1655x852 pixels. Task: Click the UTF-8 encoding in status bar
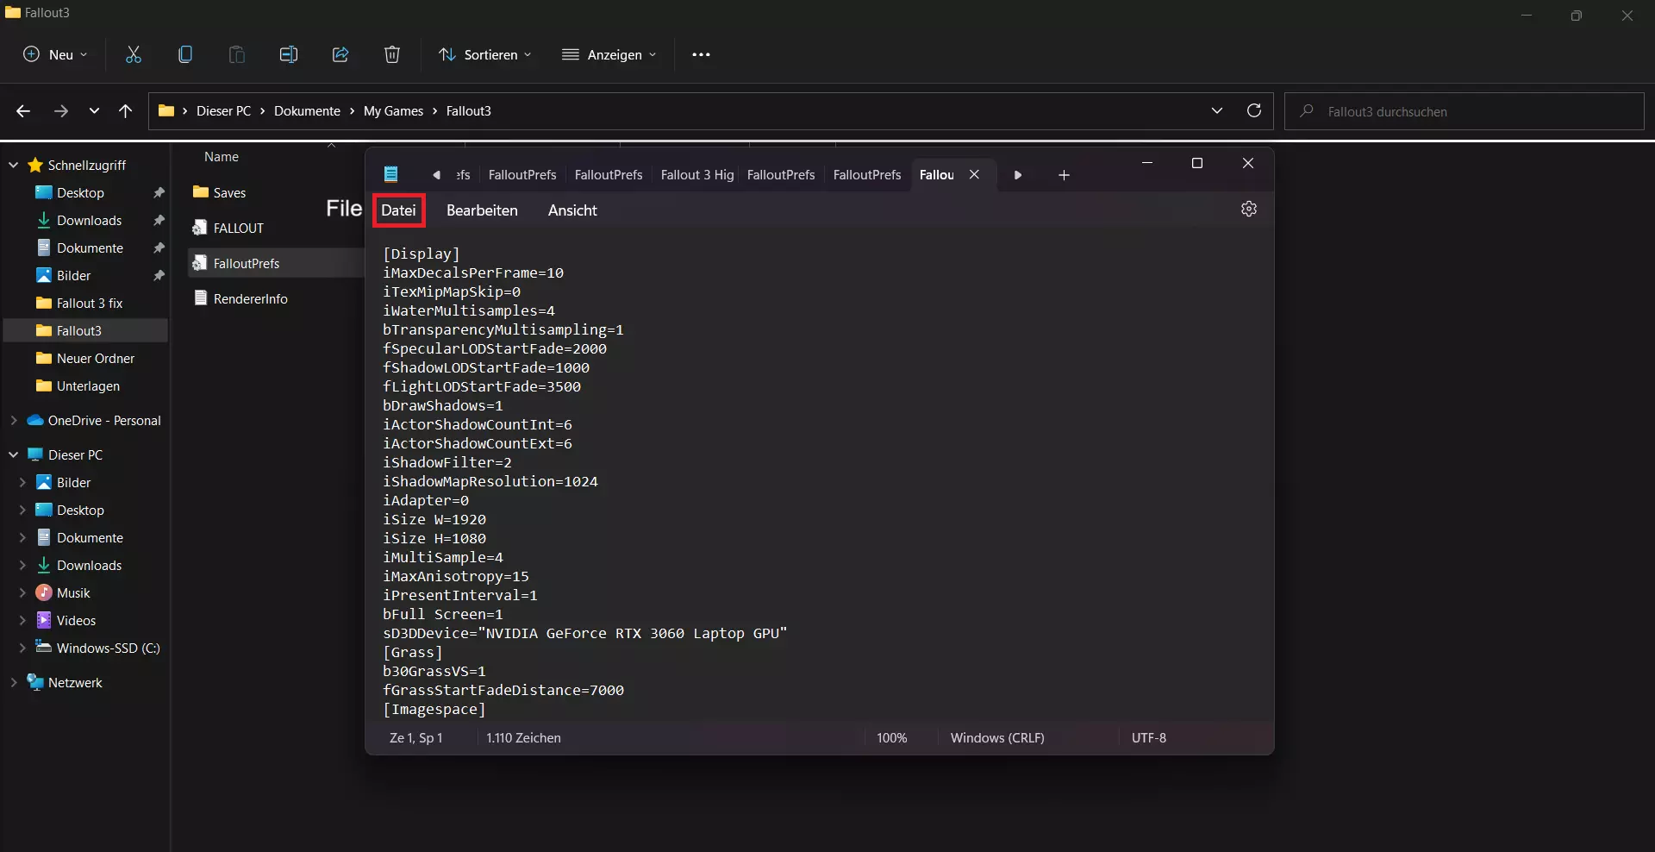[x=1149, y=738]
